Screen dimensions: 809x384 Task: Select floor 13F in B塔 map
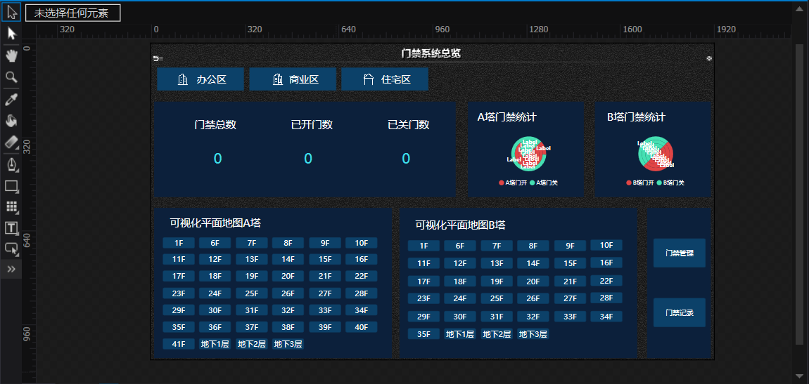[x=497, y=263]
